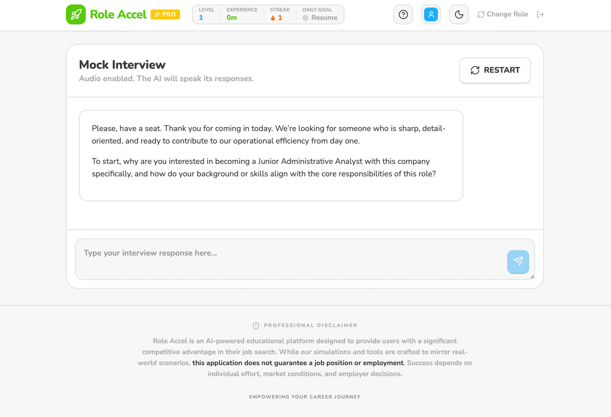Click the logout arrow icon
The height and width of the screenshot is (417, 611).
pyautogui.click(x=540, y=14)
